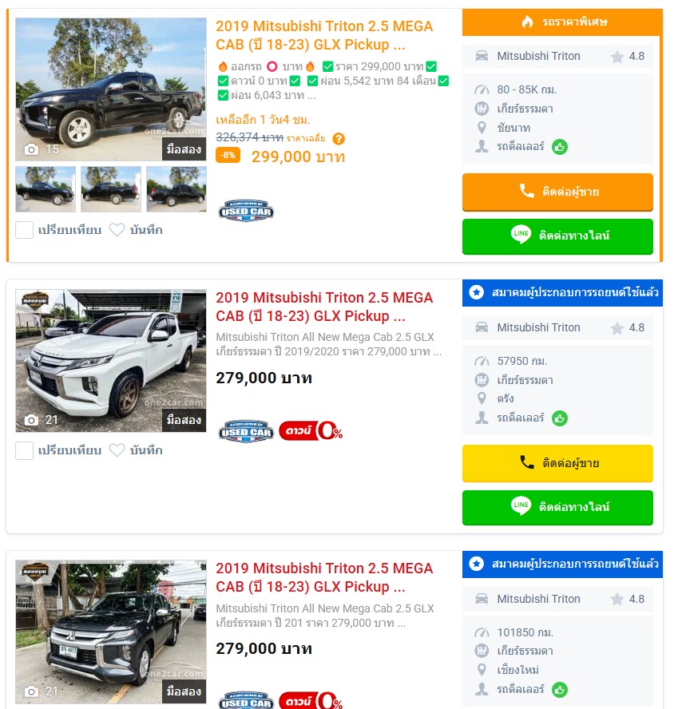
Task: Click the heart save icon on the white Triton listing
Action: coord(117,450)
